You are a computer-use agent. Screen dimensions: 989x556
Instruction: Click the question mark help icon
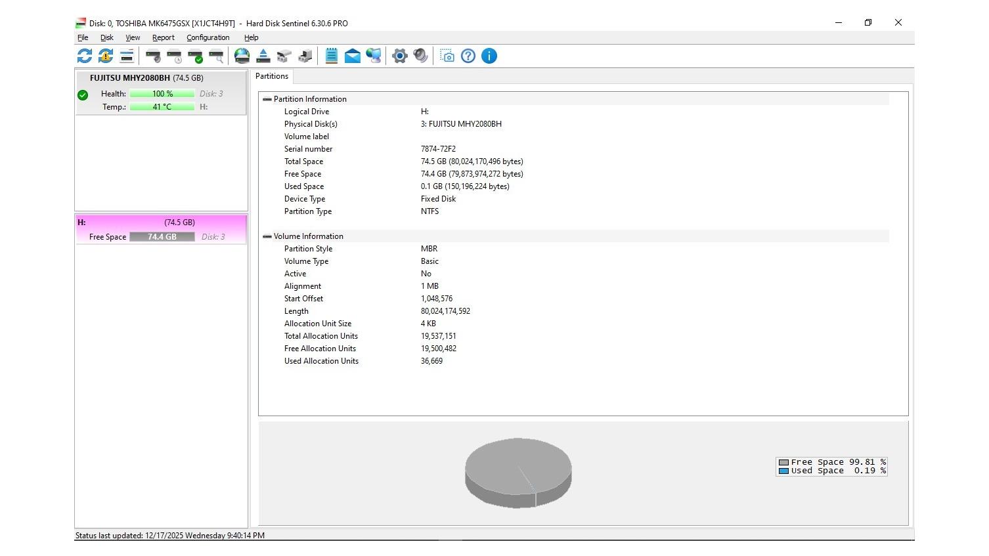(468, 56)
